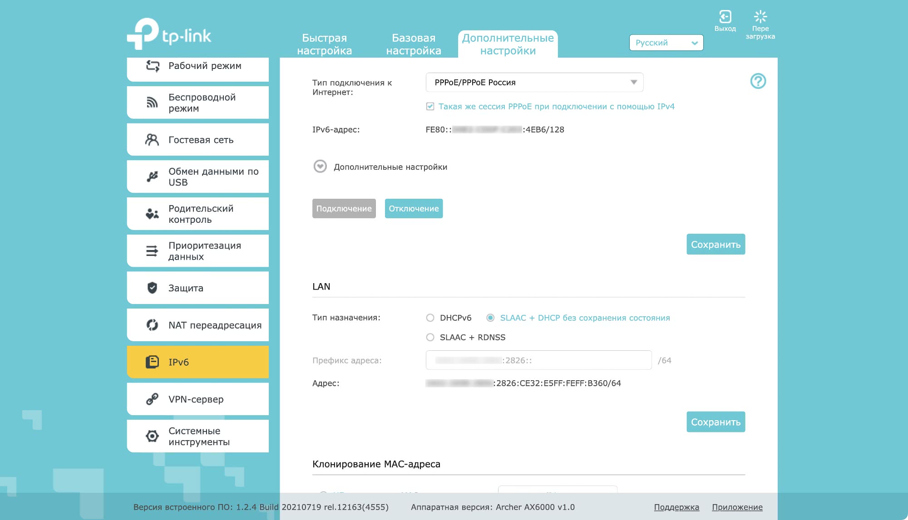Open the Дополнительные настройки tab
The height and width of the screenshot is (520, 908).
tap(508, 44)
